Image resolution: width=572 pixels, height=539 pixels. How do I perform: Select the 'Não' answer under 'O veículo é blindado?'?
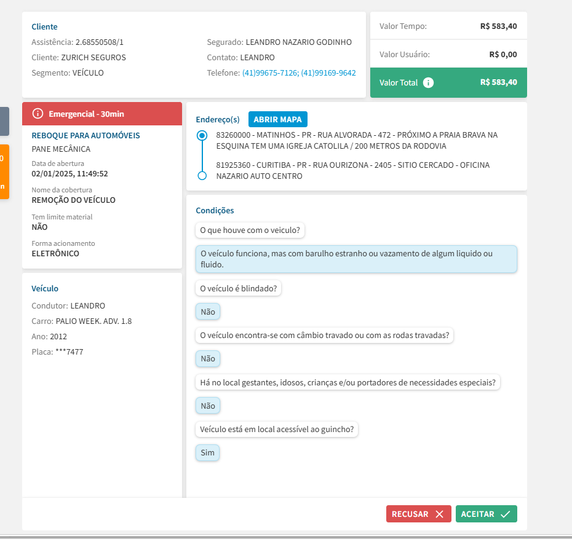tap(208, 312)
